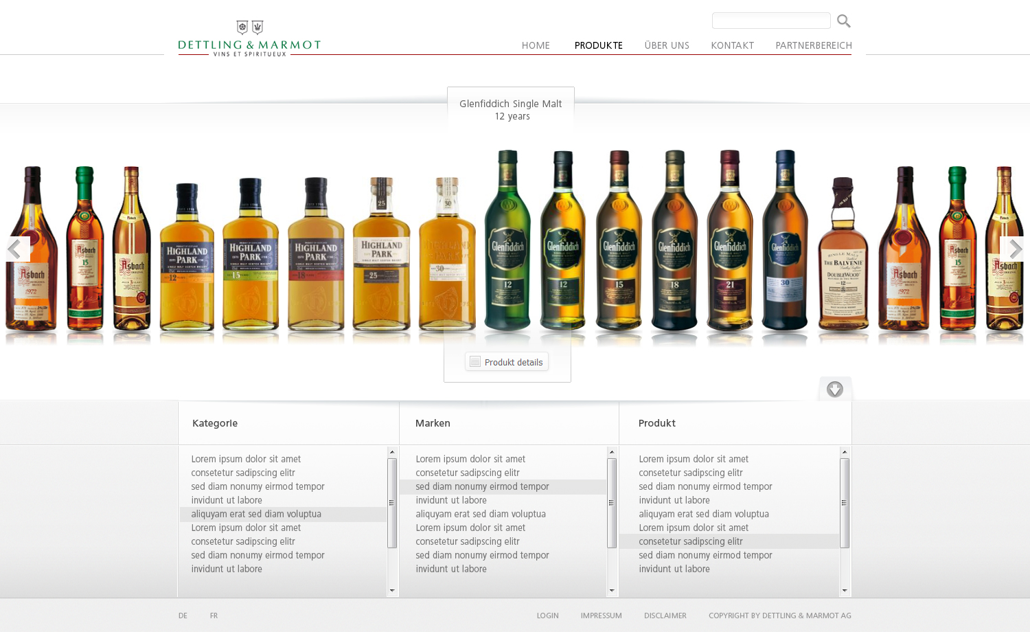Viewport: 1030px width, 632px height.
Task: Open the Login footer link
Action: [547, 616]
